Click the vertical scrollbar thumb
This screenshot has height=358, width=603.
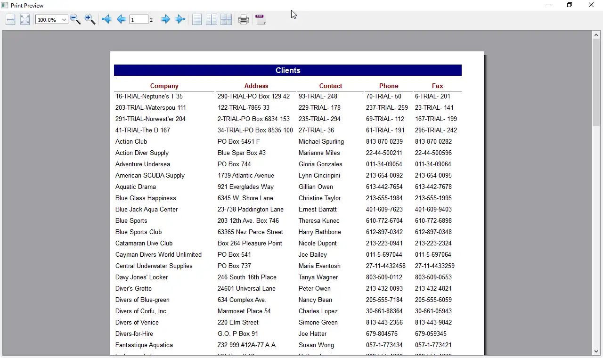596,82
